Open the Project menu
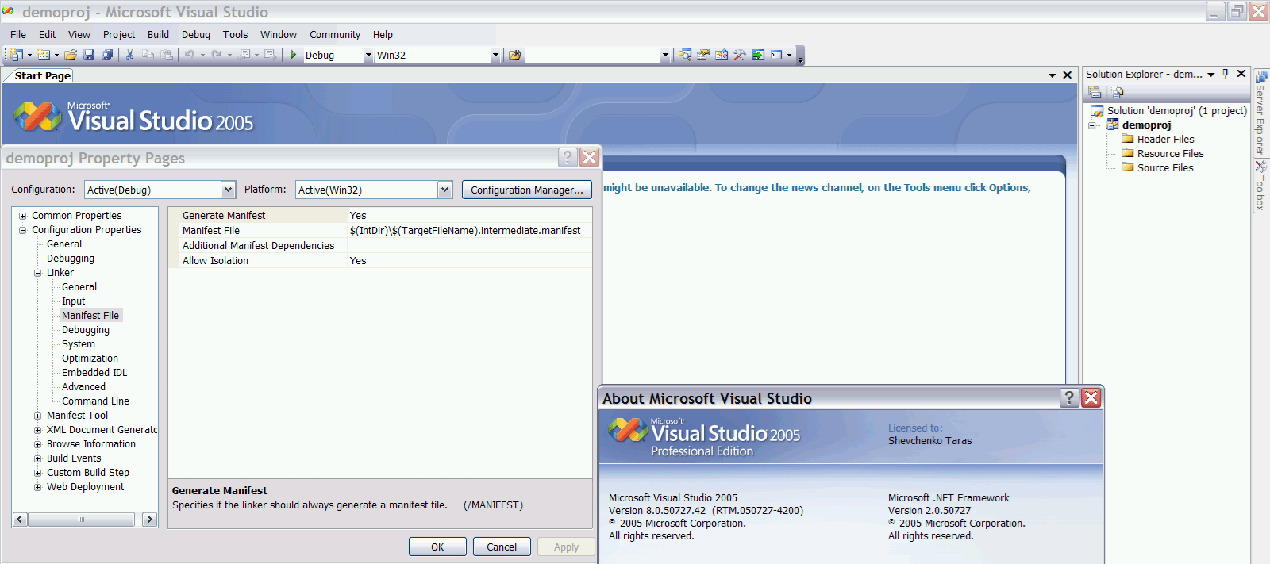1270x564 pixels. click(x=119, y=34)
